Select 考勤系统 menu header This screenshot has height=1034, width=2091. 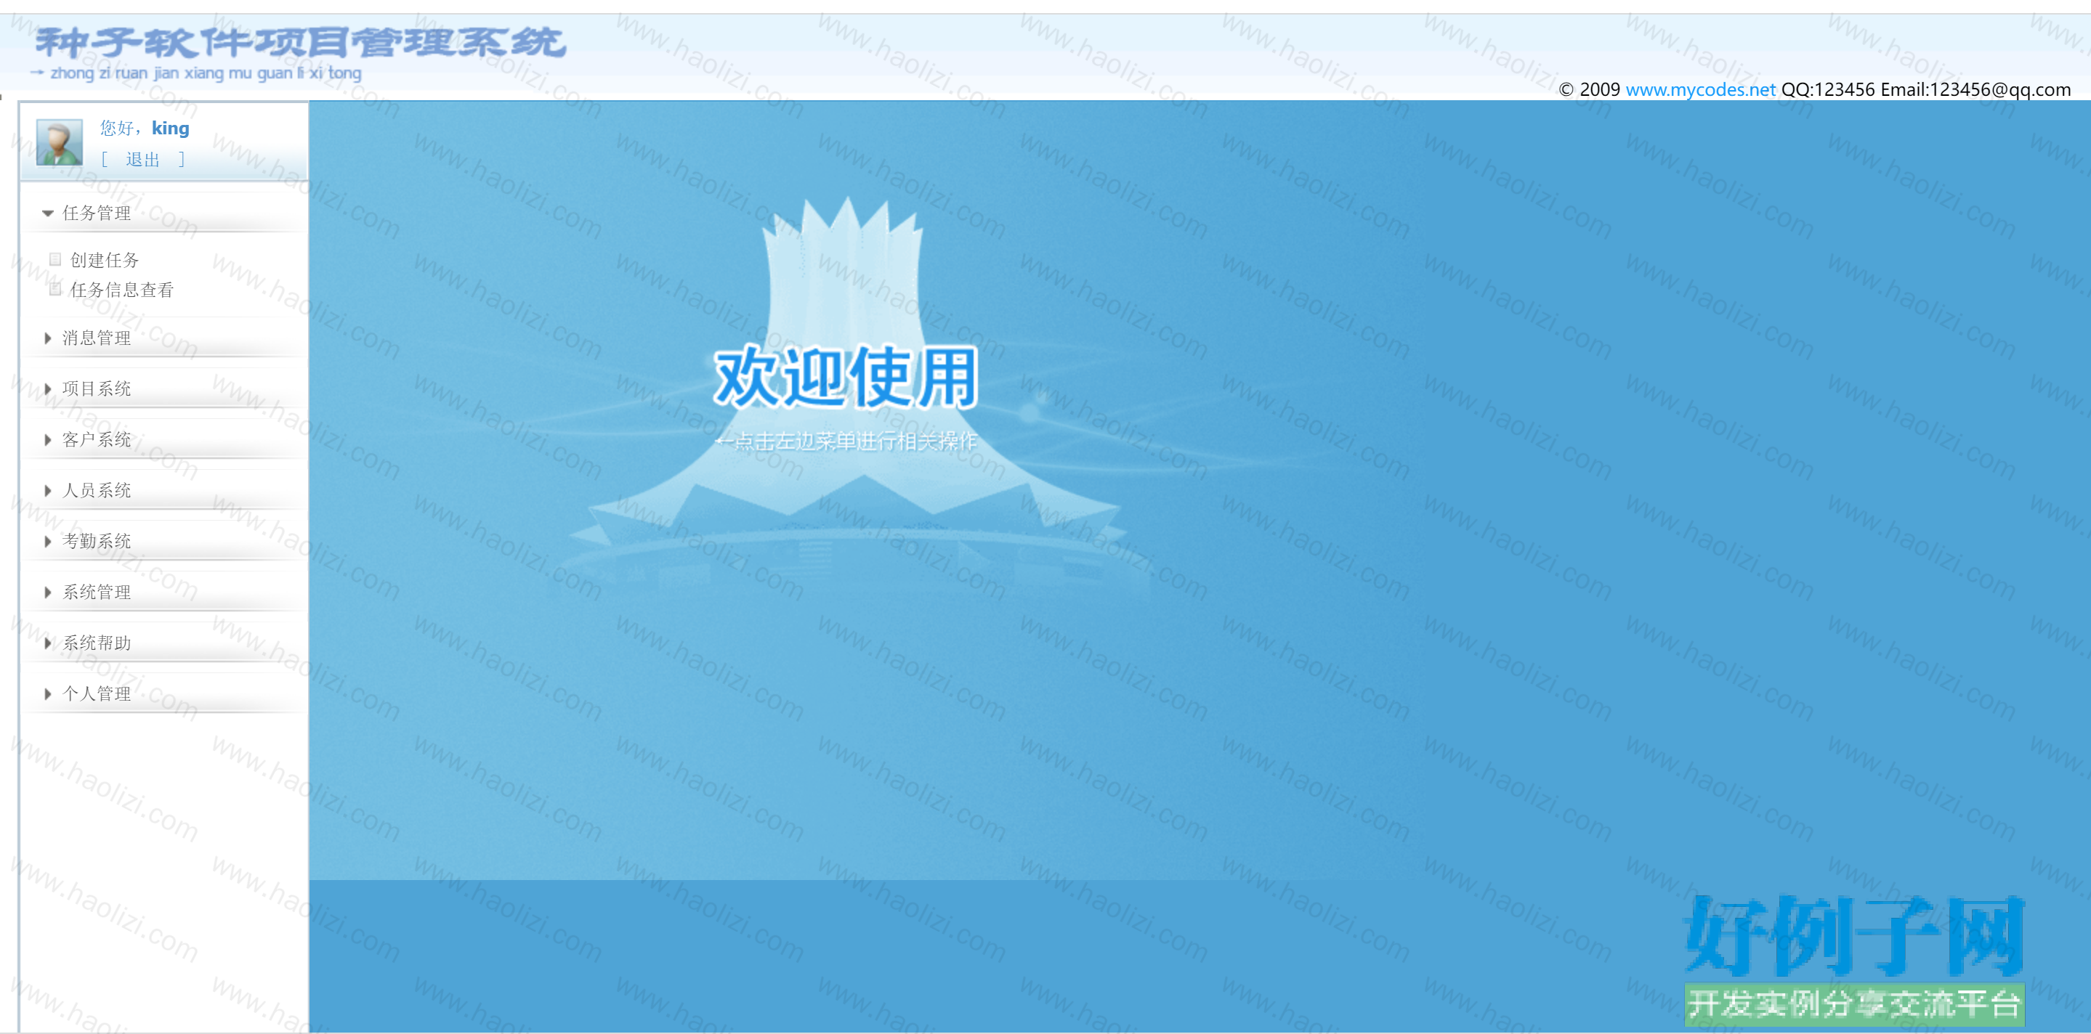[97, 542]
